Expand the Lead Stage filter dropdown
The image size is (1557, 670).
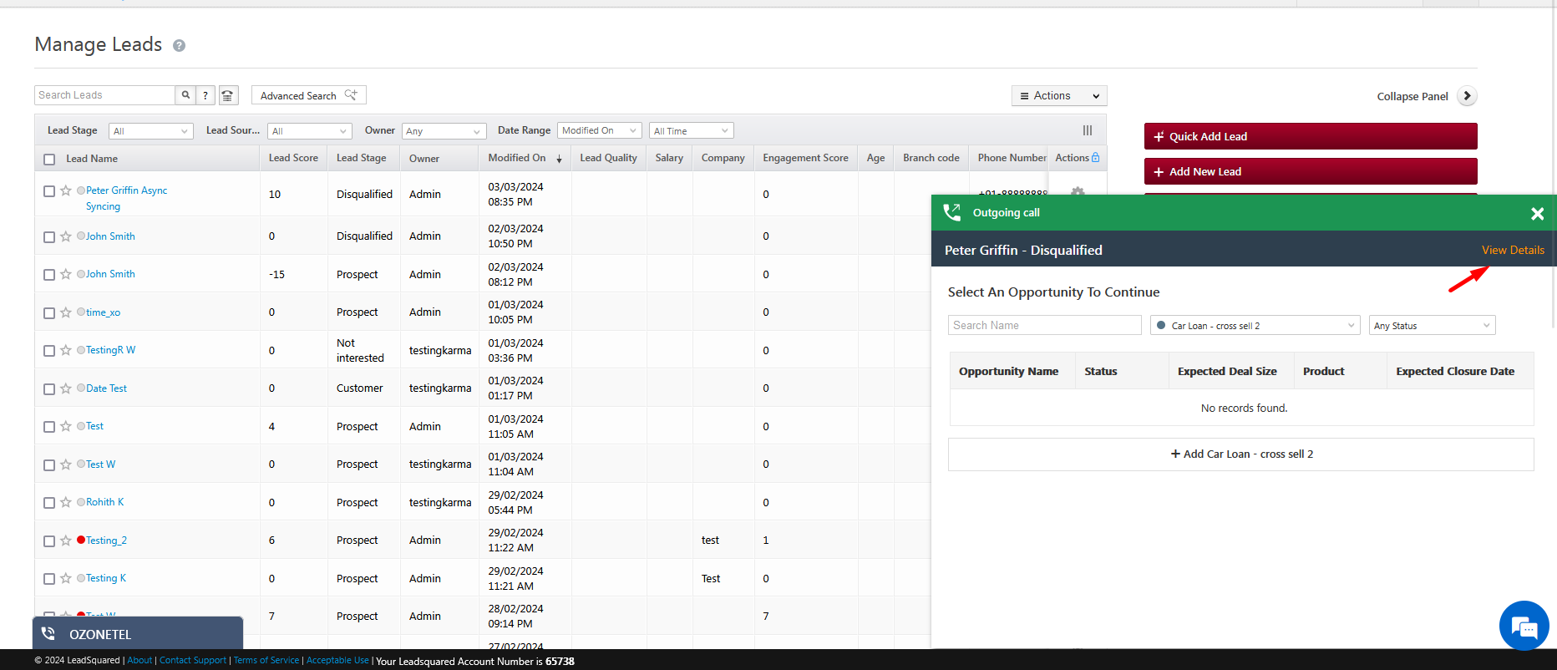[150, 131]
